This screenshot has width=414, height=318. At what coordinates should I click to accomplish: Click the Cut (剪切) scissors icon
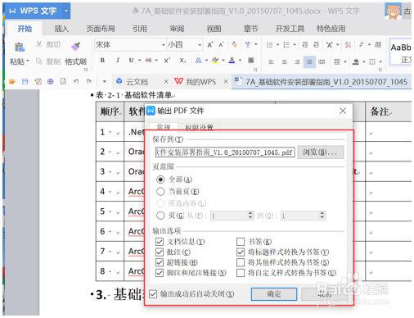coord(39,44)
